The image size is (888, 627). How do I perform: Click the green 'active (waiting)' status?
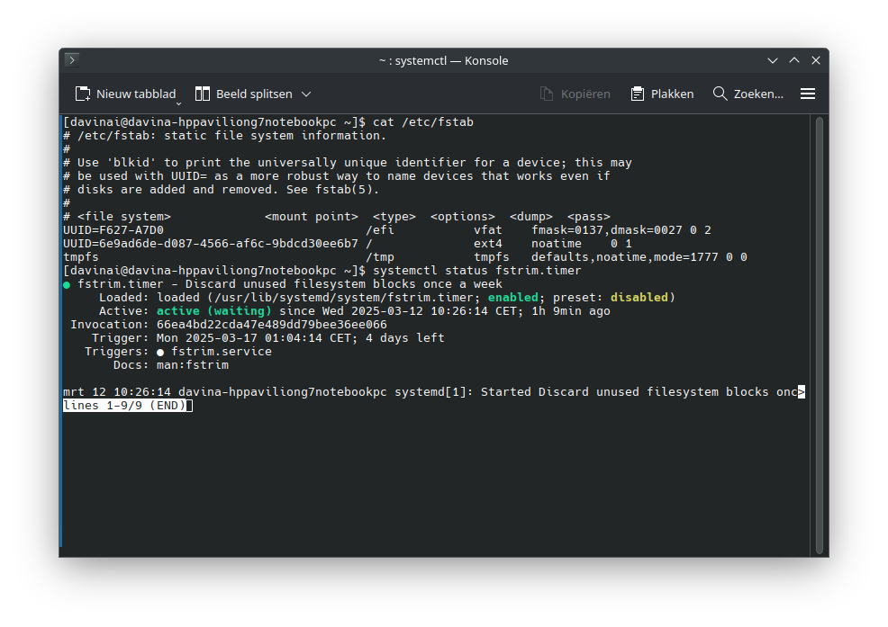pos(214,311)
